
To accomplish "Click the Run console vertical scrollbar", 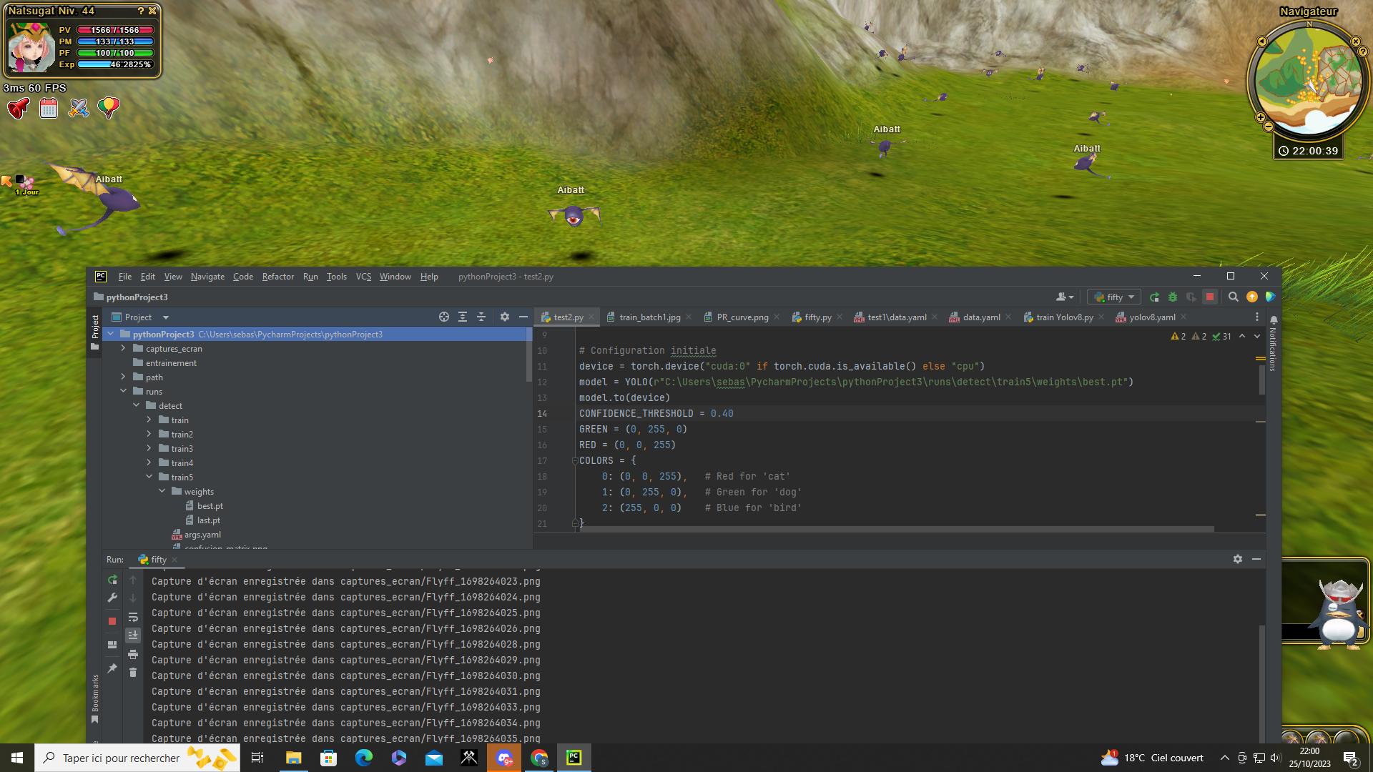I will click(x=1262, y=683).
